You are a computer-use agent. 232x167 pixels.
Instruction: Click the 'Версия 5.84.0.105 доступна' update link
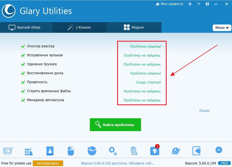pos(118,163)
